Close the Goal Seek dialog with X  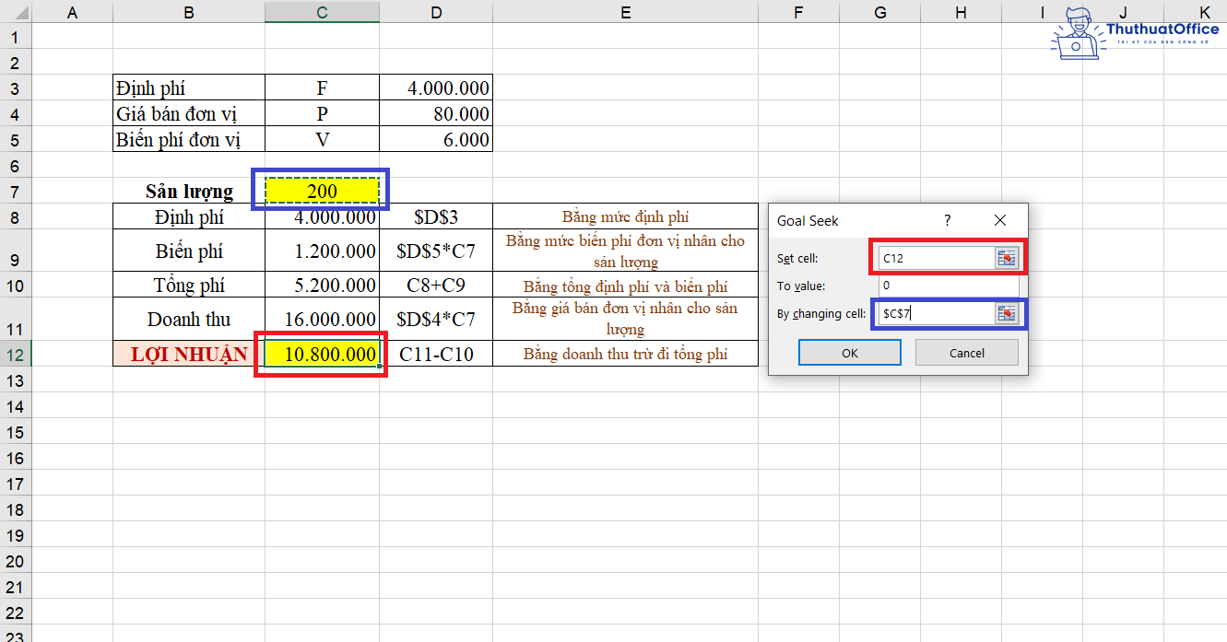pos(999,220)
